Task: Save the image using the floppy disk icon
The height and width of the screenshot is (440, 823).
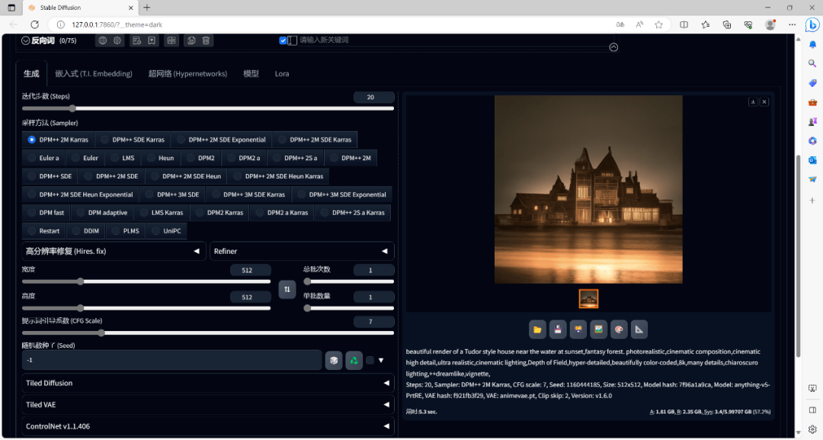Action: pos(558,329)
